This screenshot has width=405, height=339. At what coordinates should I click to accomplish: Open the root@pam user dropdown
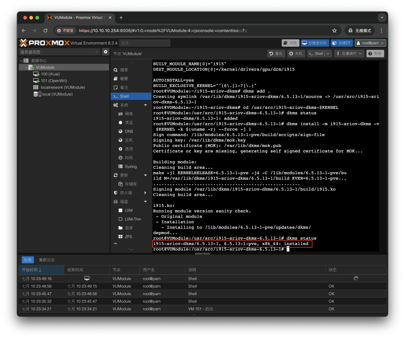370,43
